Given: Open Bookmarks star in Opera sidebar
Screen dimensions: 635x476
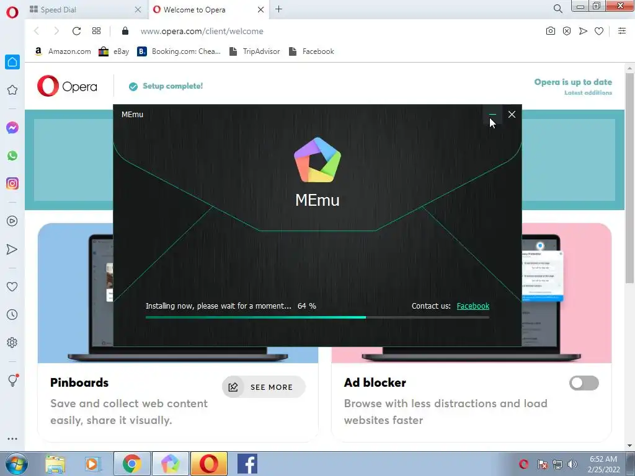Looking at the screenshot, I should [12, 90].
